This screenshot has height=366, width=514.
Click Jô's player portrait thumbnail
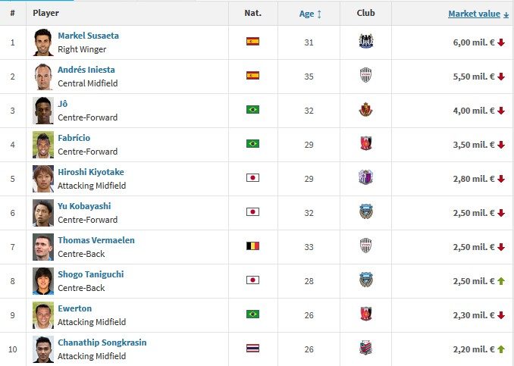click(x=43, y=111)
